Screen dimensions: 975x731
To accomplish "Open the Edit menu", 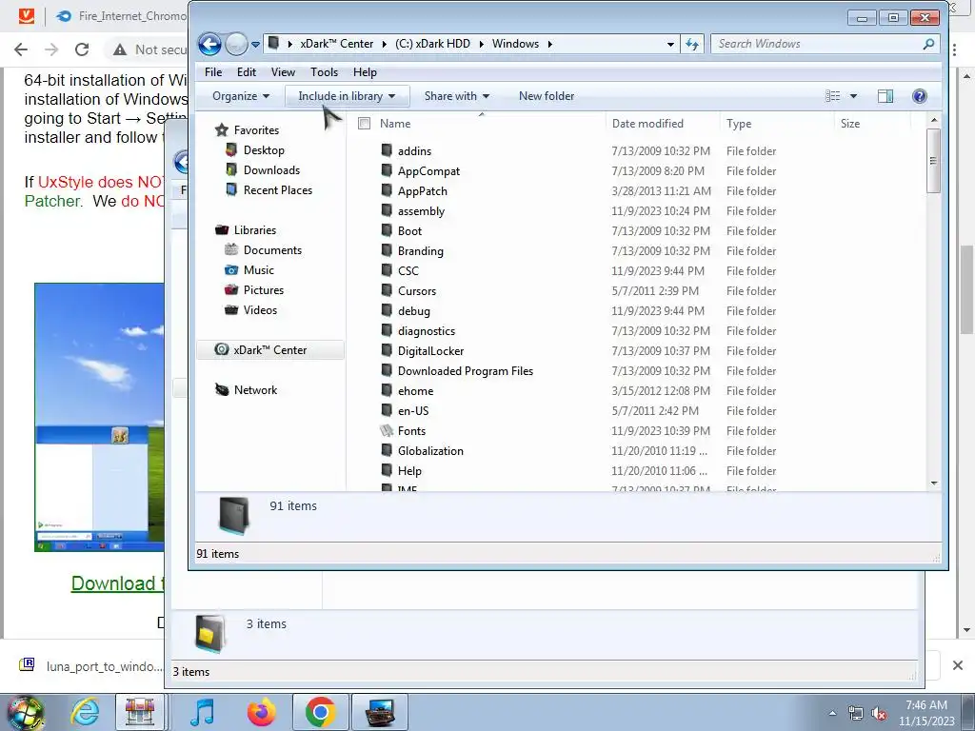I will pos(247,72).
